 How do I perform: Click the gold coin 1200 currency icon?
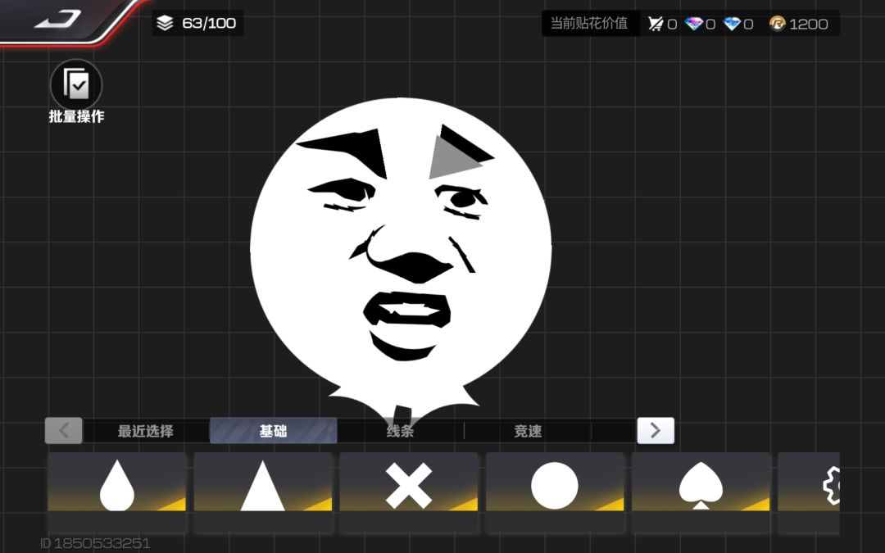[777, 24]
